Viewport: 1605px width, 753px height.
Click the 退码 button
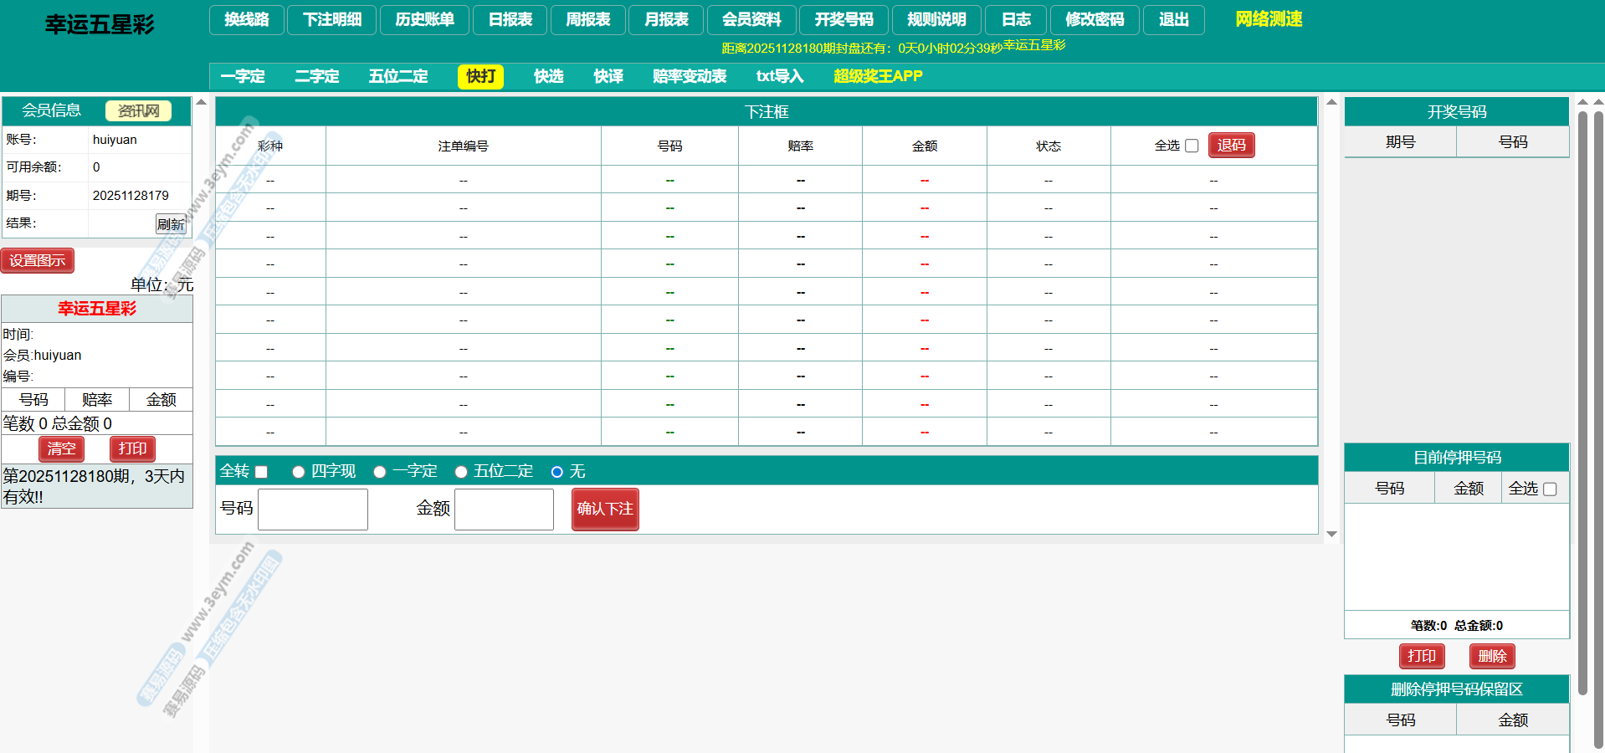1231,146
